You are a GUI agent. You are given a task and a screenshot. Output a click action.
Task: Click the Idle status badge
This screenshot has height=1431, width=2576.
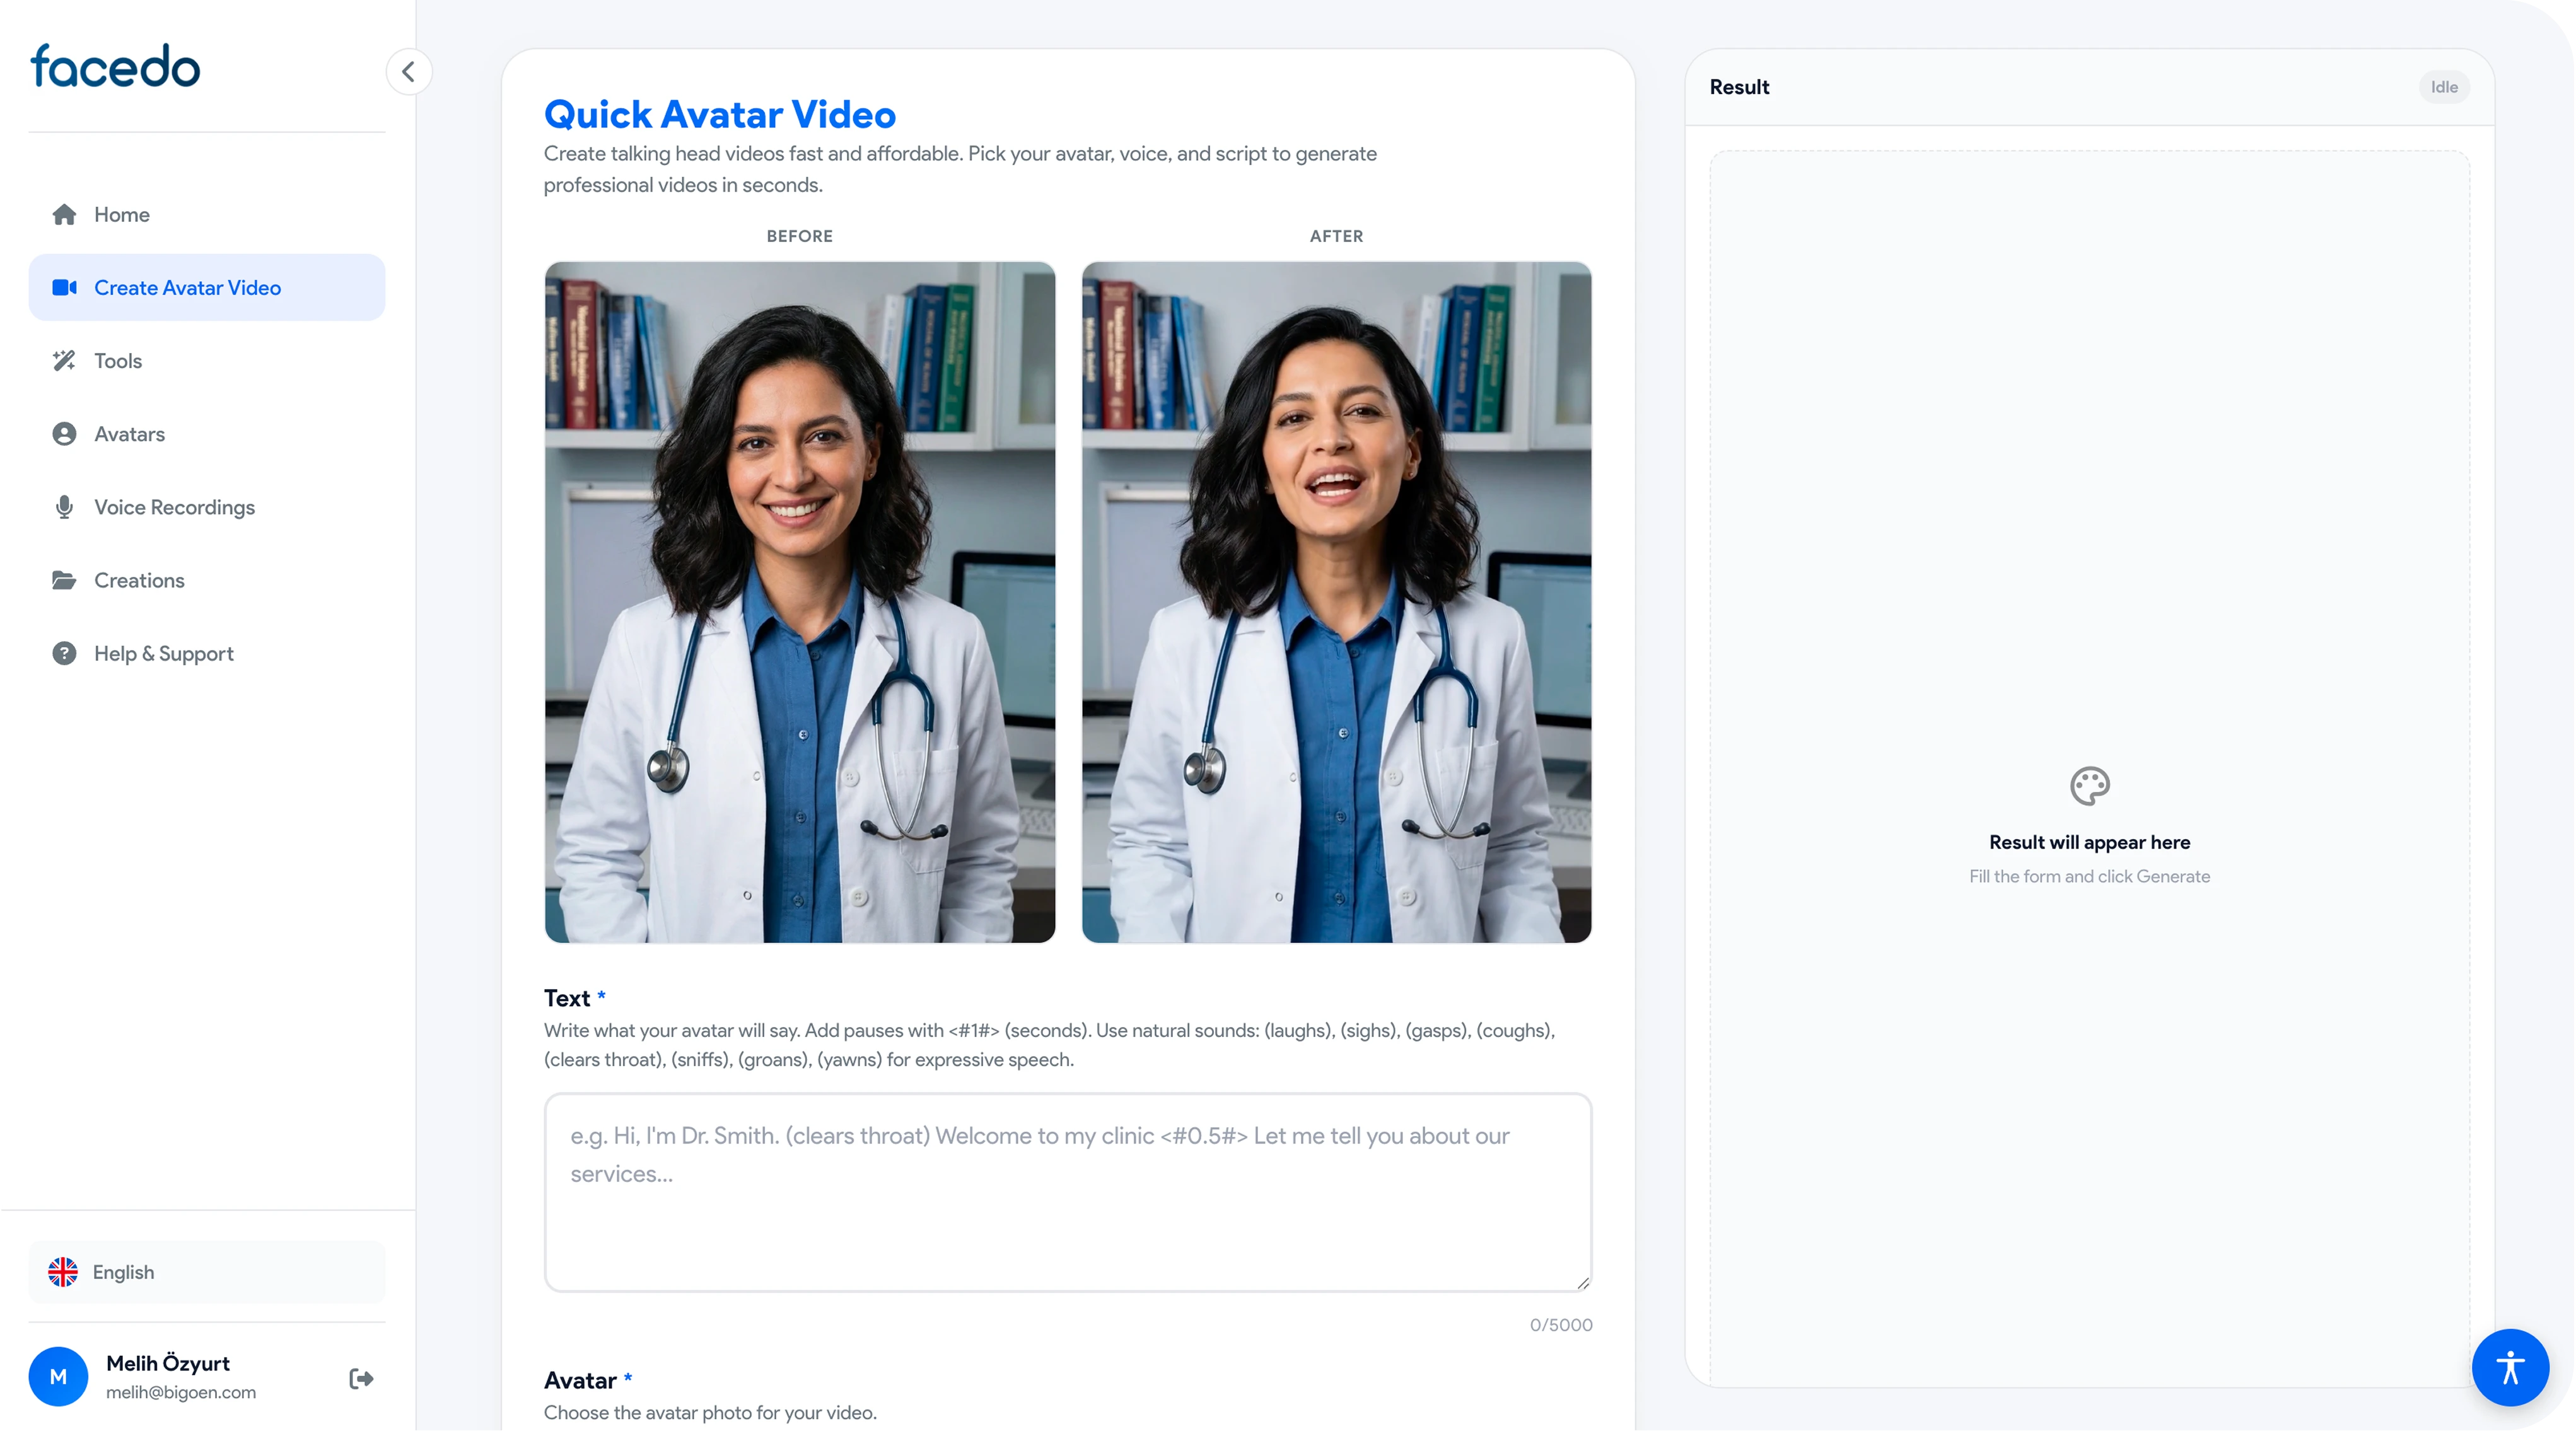2443,87
